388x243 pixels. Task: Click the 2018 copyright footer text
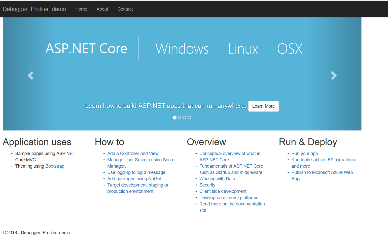click(36, 233)
